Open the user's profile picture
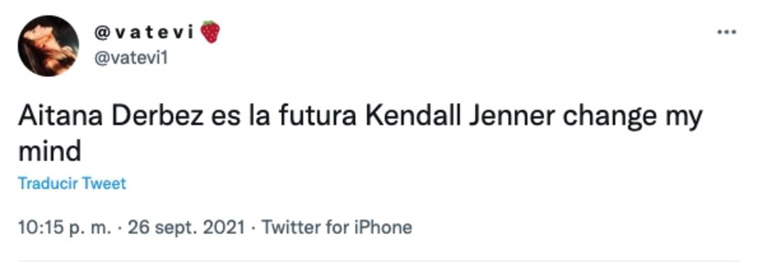 click(x=48, y=45)
